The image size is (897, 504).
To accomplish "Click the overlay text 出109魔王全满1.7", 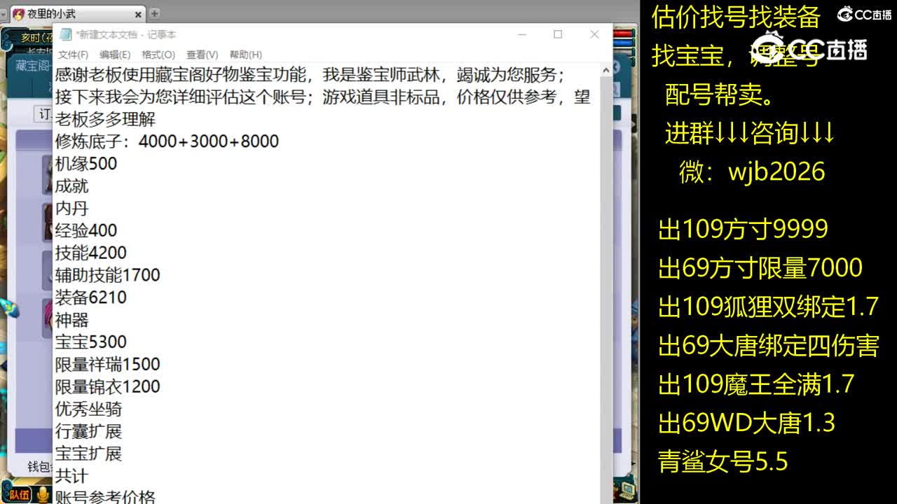I will pyautogui.click(x=756, y=384).
